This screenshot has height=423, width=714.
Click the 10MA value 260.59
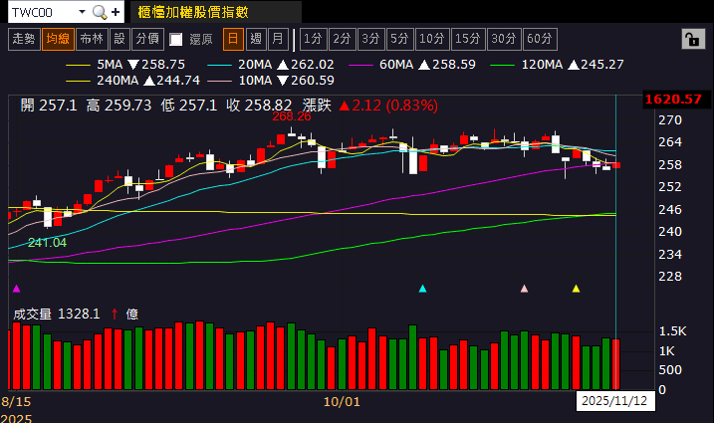coord(313,81)
